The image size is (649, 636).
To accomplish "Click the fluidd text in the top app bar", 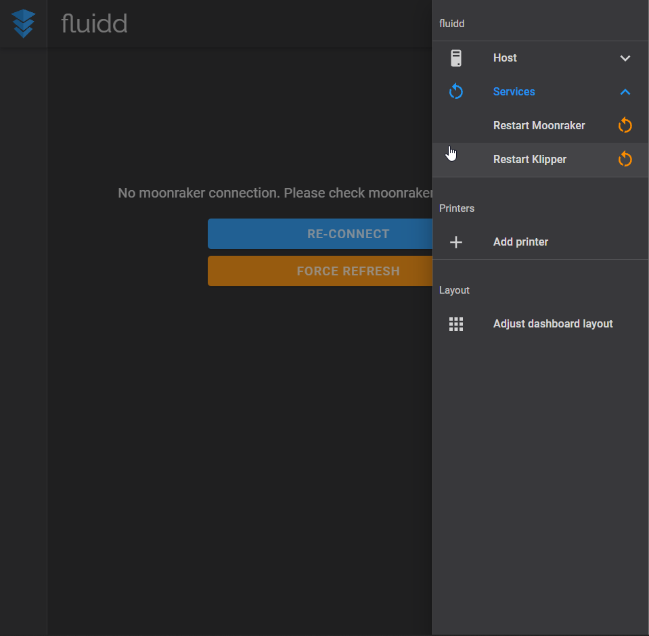I will [x=94, y=23].
